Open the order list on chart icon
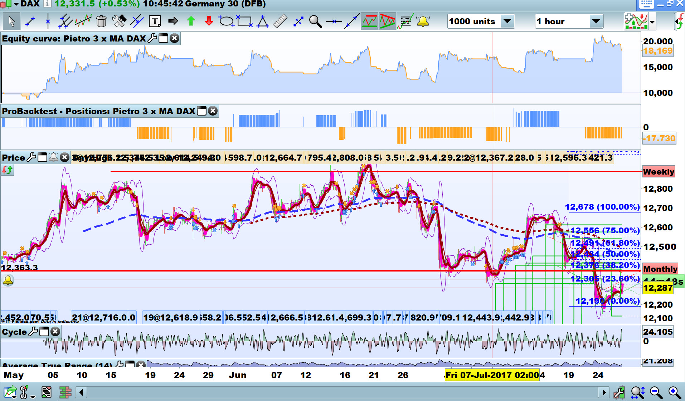This screenshot has height=401, width=685. point(405,21)
